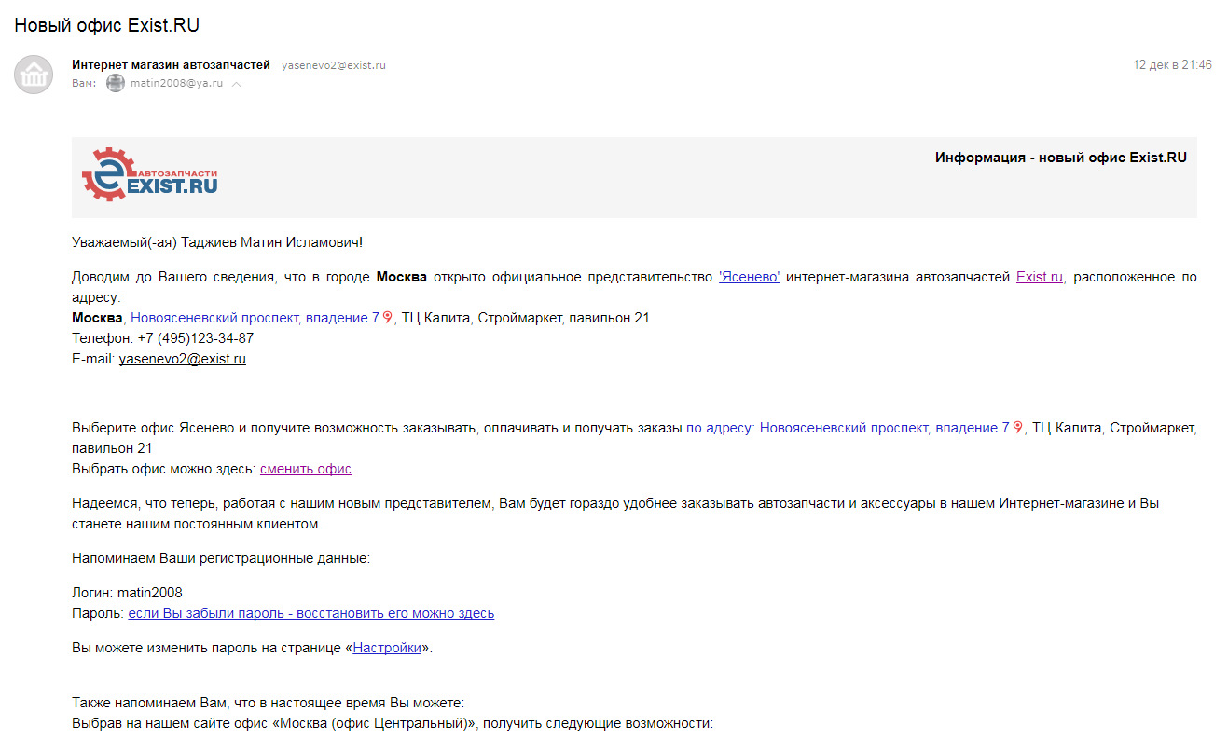Click the phone number +7 (495)123-34-87
This screenshot has height=740, width=1228.
pos(195,338)
